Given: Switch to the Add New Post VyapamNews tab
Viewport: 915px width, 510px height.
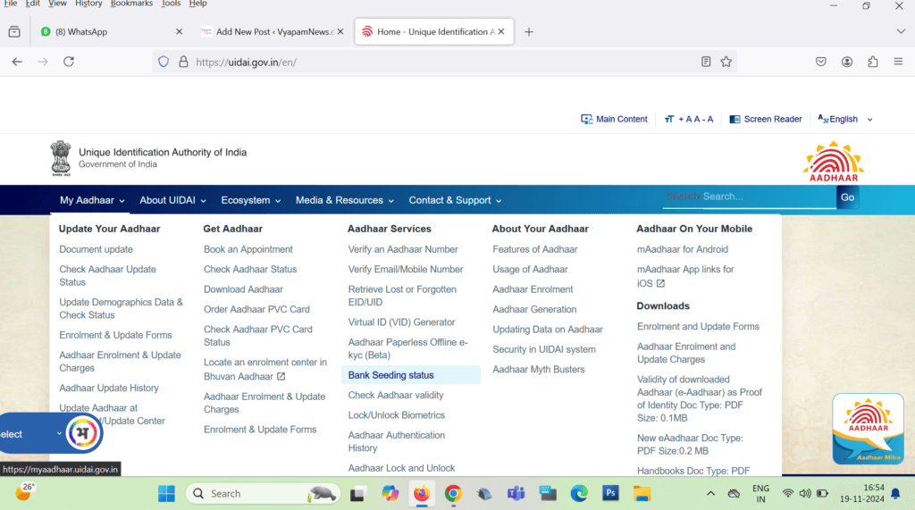Looking at the screenshot, I should click(270, 31).
